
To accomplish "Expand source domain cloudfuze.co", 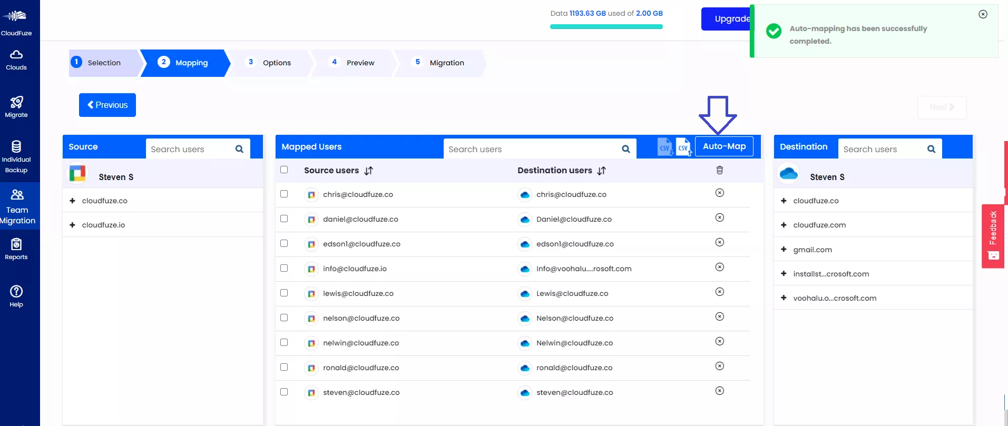I will 72,201.
